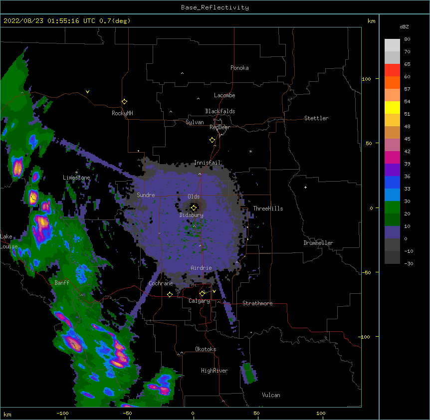Select the light blue swatch below 33 dBZ
The image size is (430, 420).
tap(392, 195)
